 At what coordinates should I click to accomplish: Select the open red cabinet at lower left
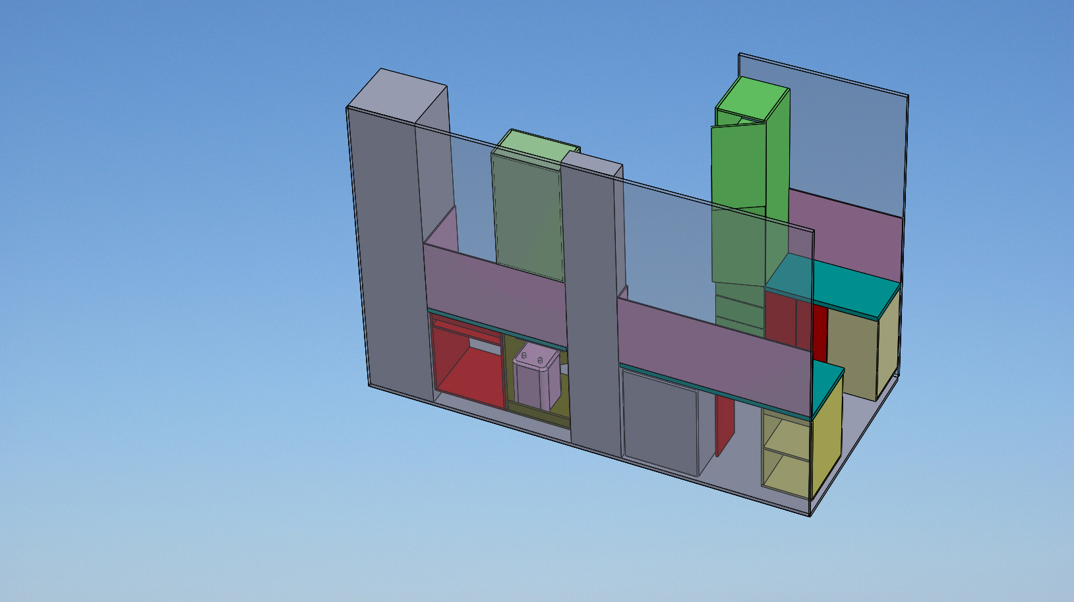[469, 369]
